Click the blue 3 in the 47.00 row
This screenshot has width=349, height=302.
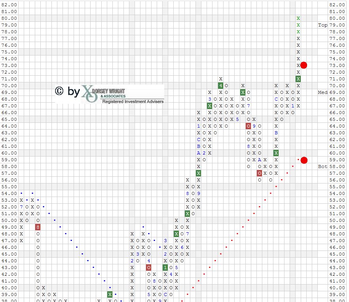click(165, 241)
